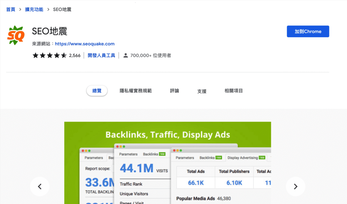The width and height of the screenshot is (347, 204).
Task: Switch to the 支援 tab
Action: (202, 91)
